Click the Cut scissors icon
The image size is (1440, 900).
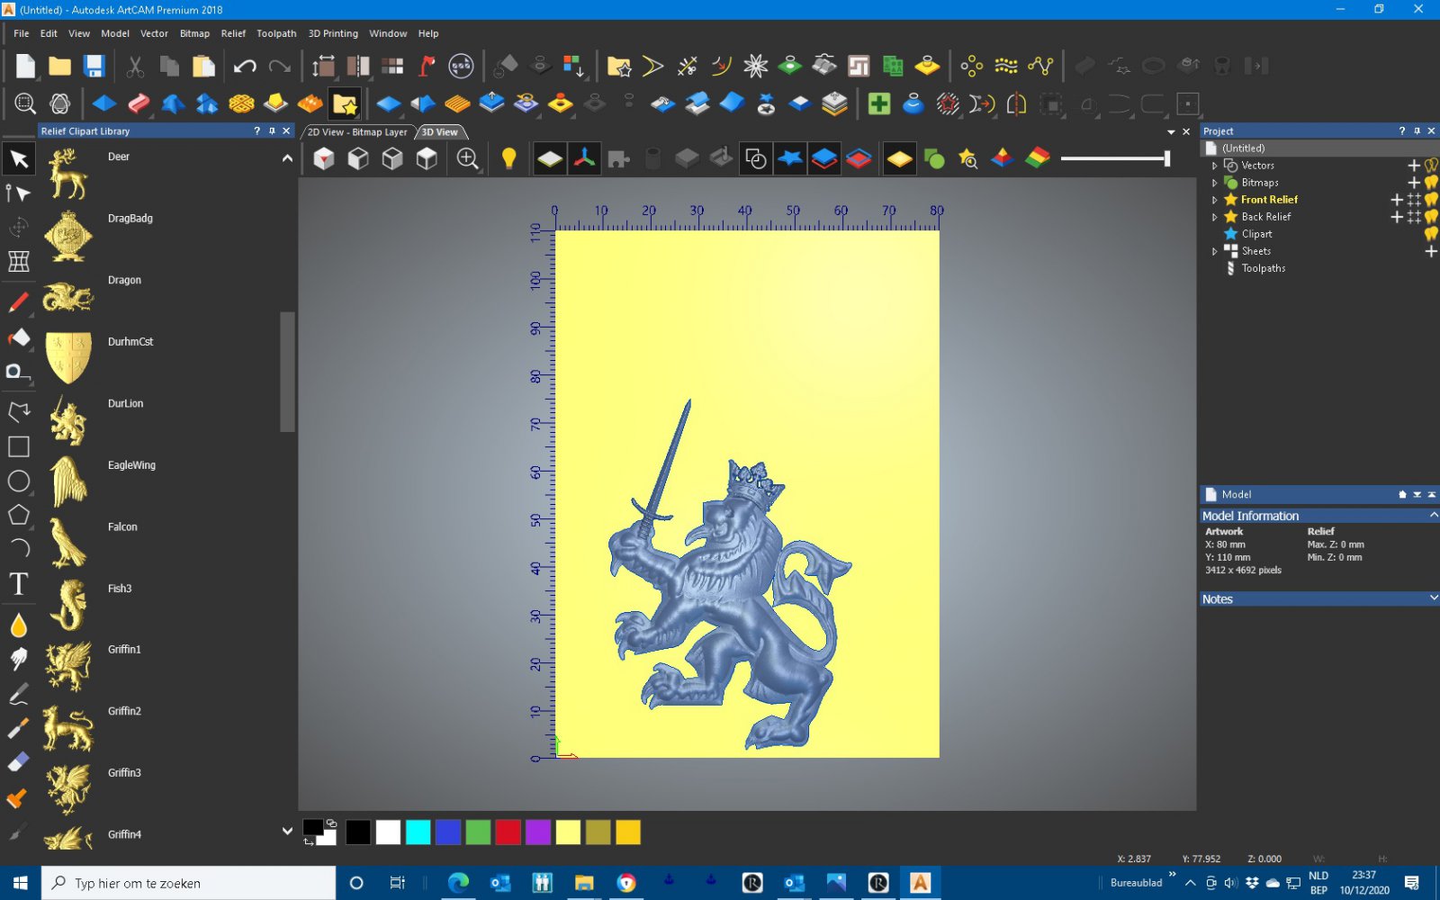click(x=135, y=66)
